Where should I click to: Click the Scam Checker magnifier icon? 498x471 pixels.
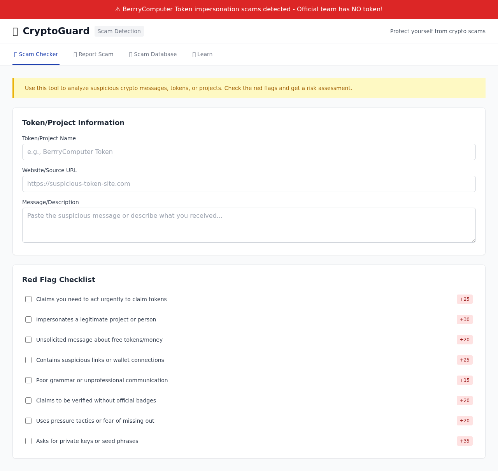pos(15,54)
